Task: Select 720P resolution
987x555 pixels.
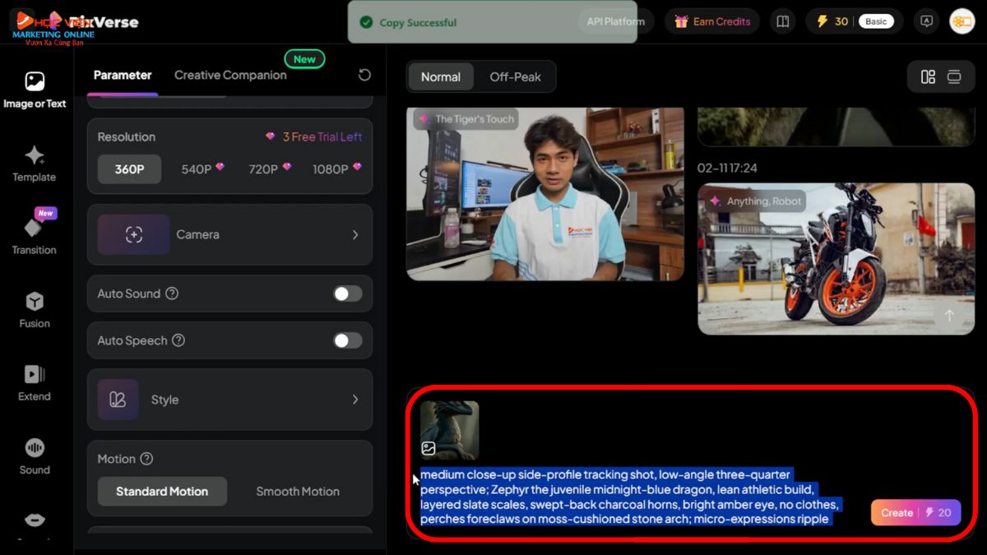Action: click(270, 169)
